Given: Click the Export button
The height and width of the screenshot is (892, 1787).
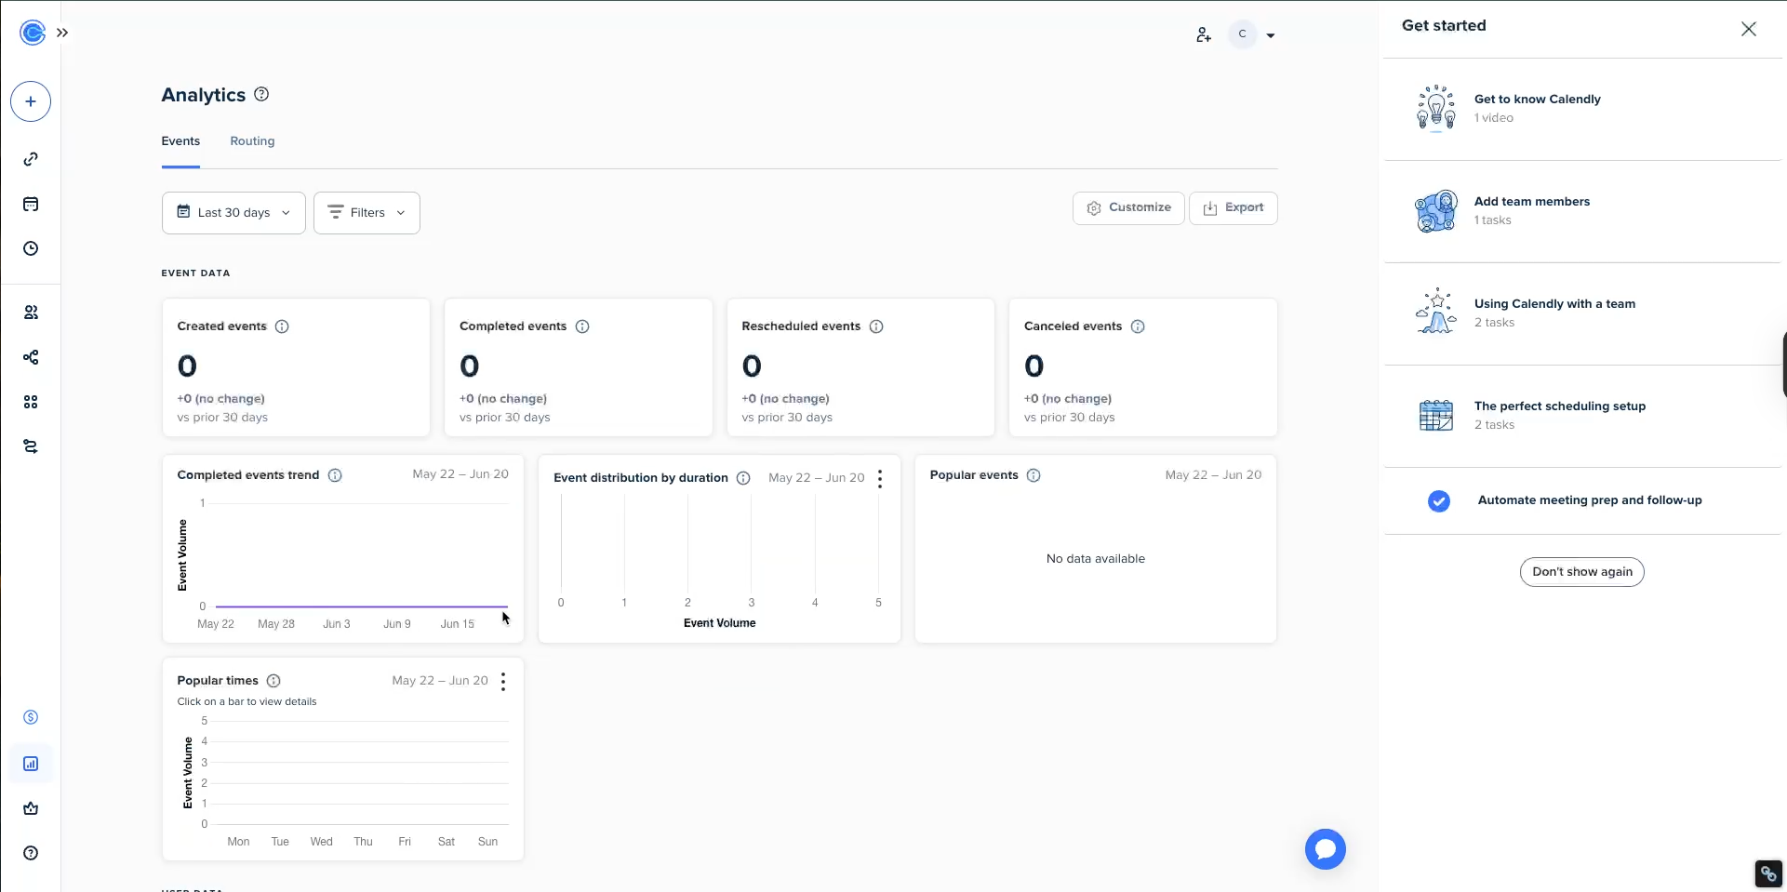Looking at the screenshot, I should click(1234, 207).
